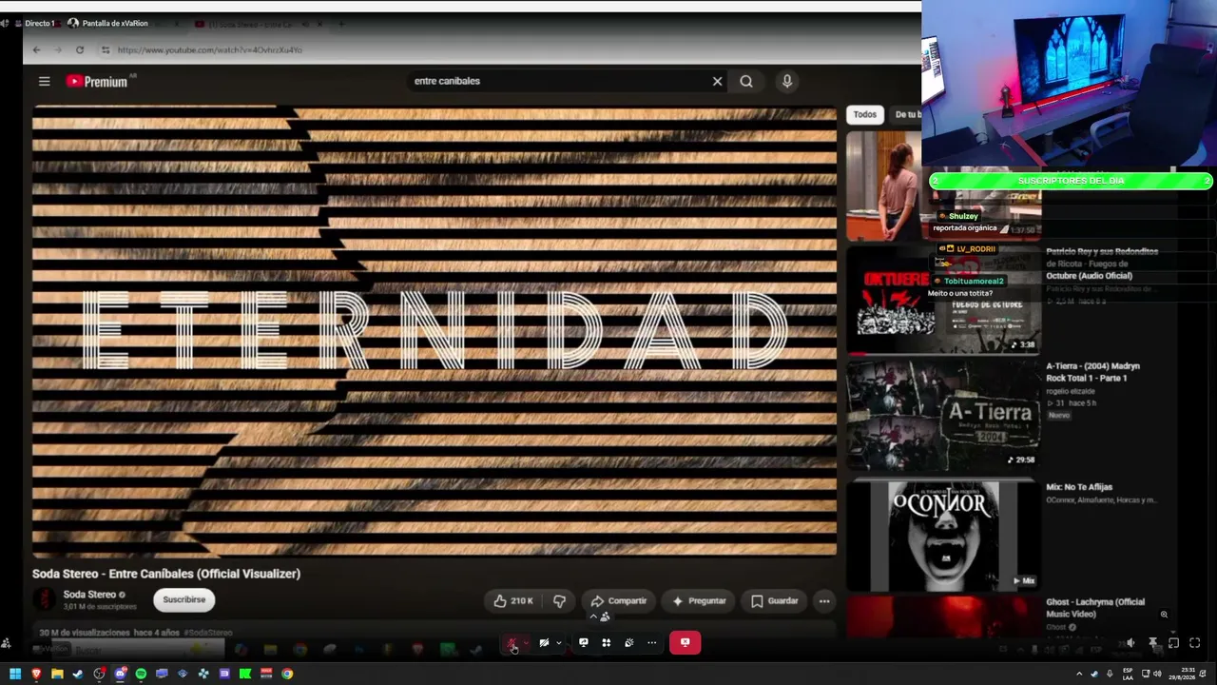
Task: Toggle the camera in call bar
Action: [544, 643]
